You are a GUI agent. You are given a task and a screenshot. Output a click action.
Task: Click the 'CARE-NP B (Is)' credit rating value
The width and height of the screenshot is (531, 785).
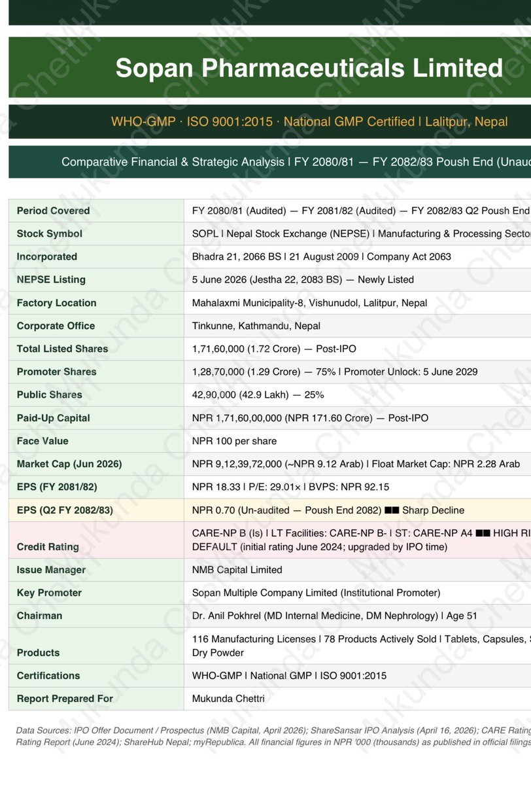pos(361,540)
